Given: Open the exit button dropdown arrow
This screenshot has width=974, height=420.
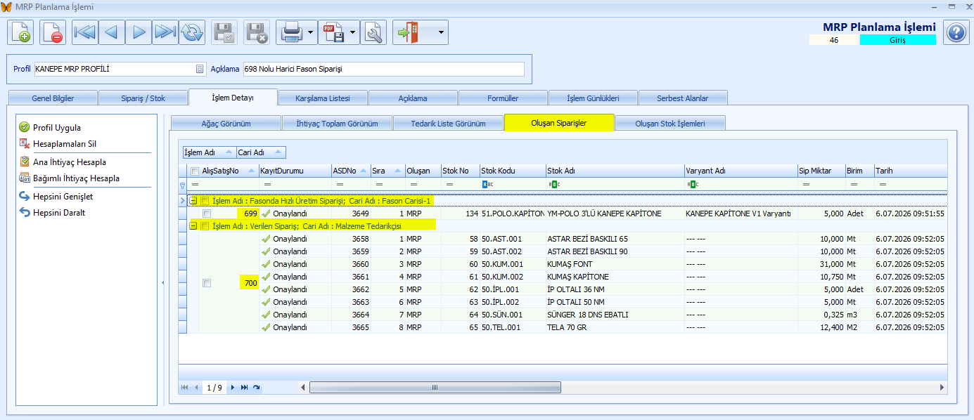Looking at the screenshot, I should click(x=441, y=32).
